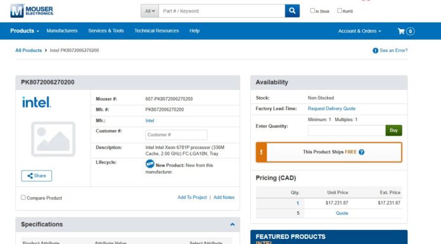Check the Compare Product checkbox
Screen dimensions: 441x244
point(23,198)
